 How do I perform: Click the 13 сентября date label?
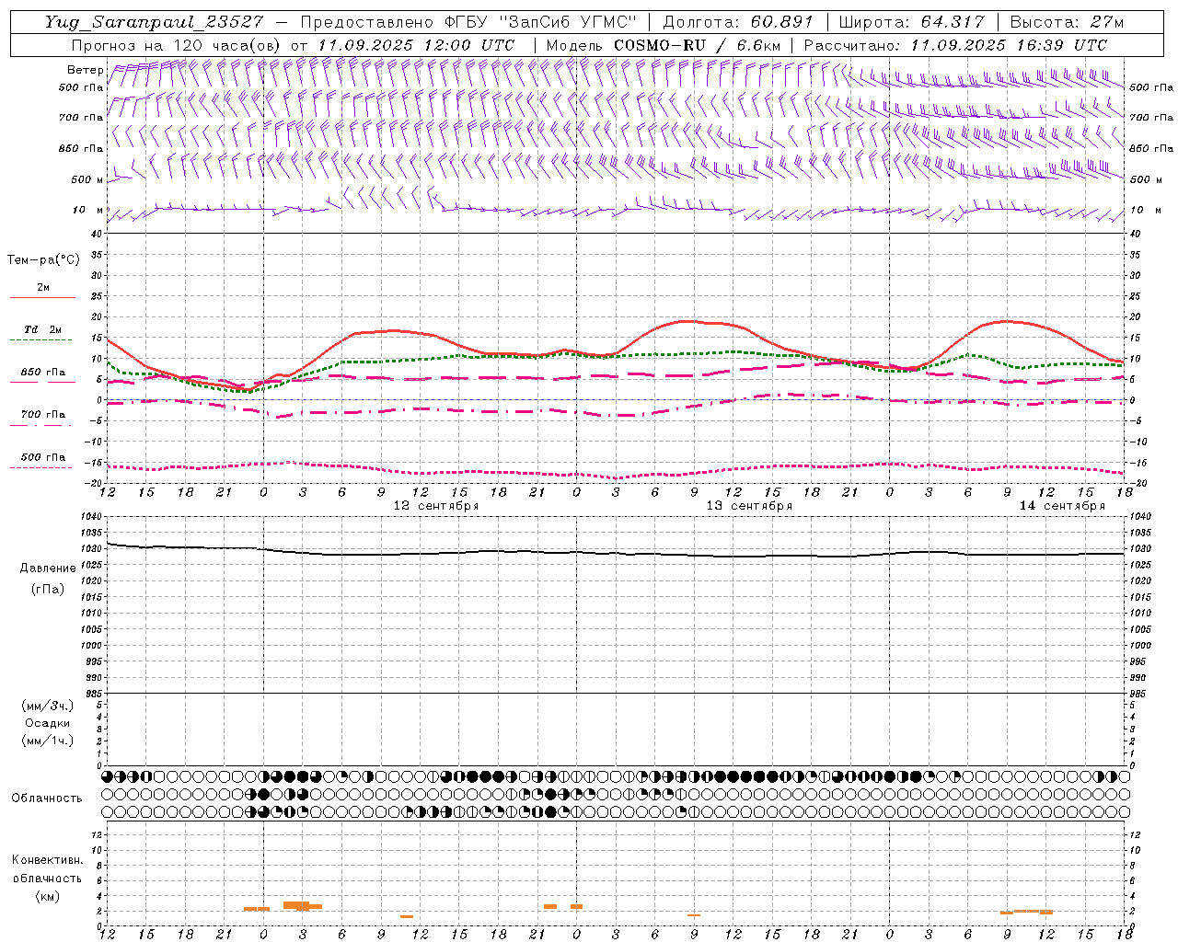tap(749, 506)
